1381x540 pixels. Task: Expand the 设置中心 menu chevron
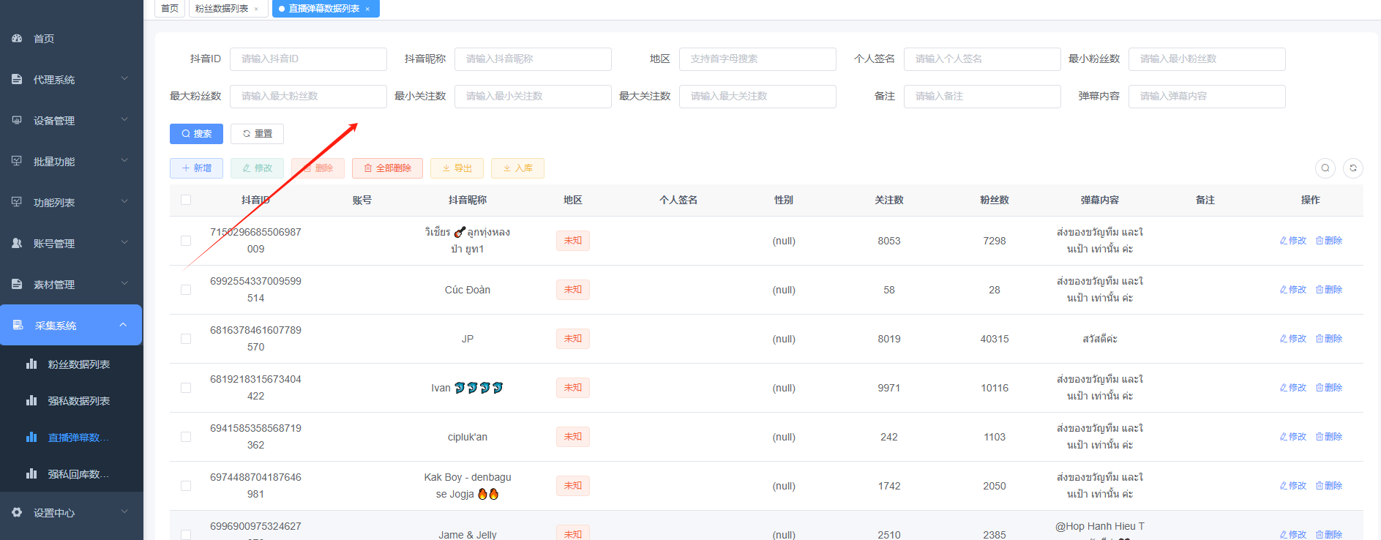coord(124,511)
